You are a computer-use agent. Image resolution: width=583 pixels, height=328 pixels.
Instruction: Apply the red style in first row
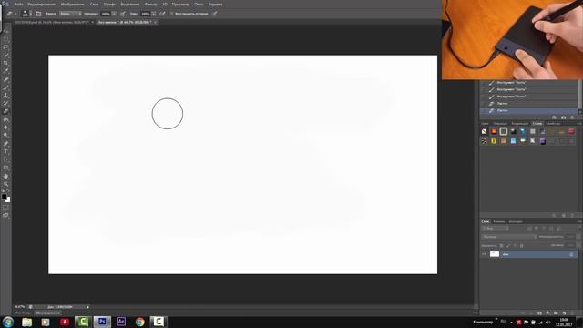pyautogui.click(x=571, y=131)
